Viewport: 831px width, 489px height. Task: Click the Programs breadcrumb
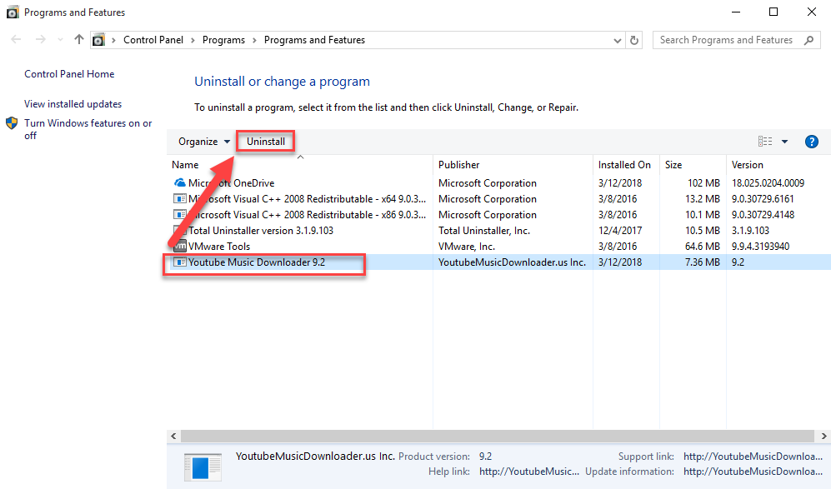click(223, 40)
